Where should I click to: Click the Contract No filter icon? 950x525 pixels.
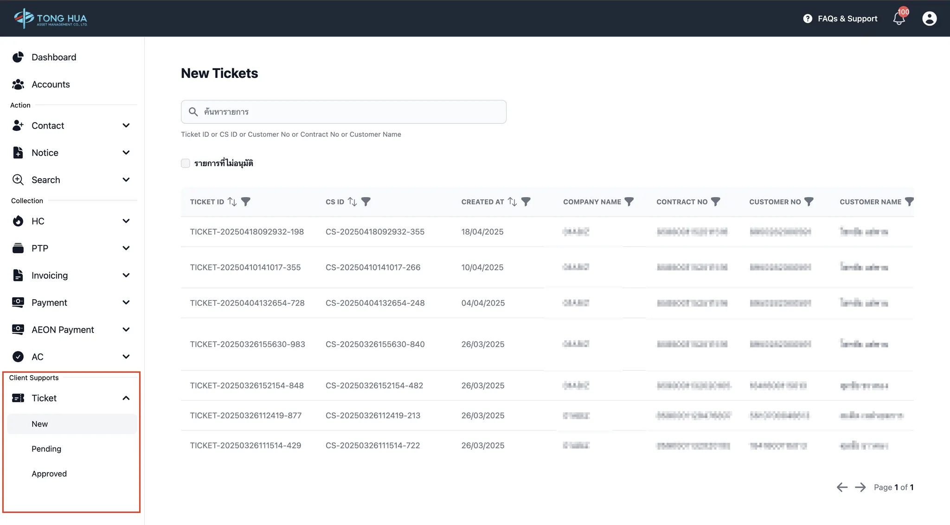(x=716, y=202)
